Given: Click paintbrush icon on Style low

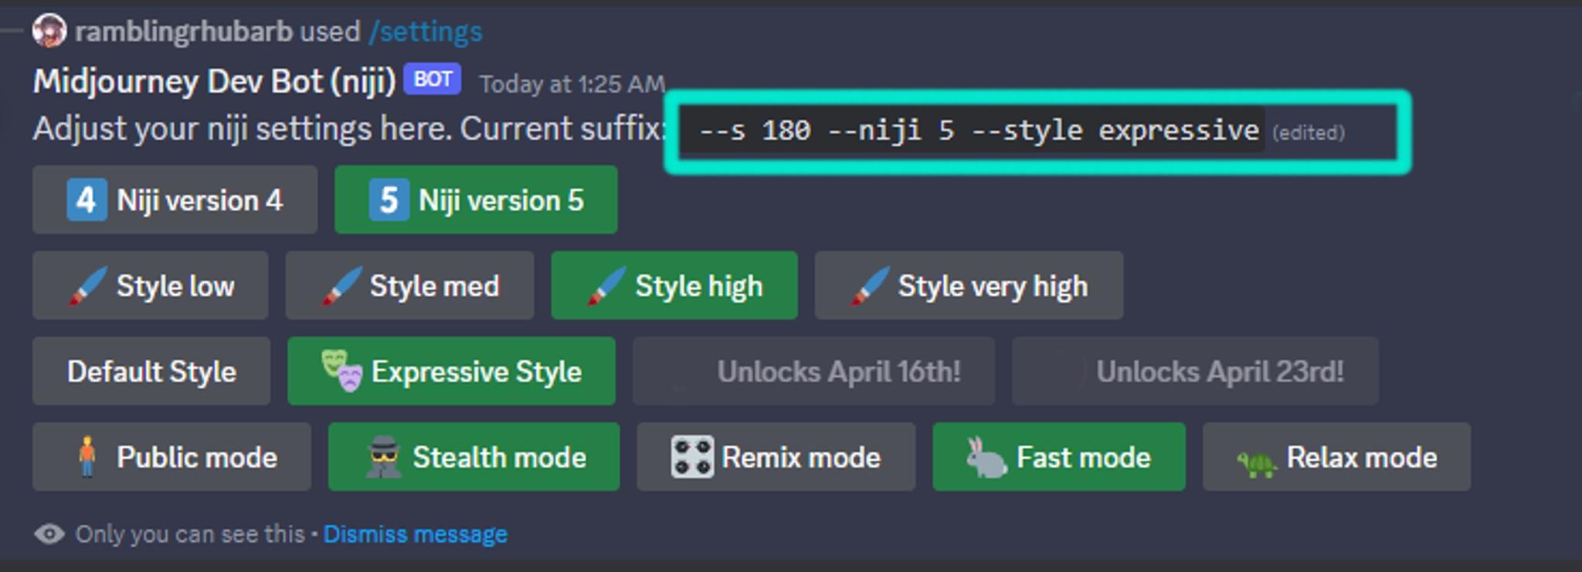Looking at the screenshot, I should 87,286.
